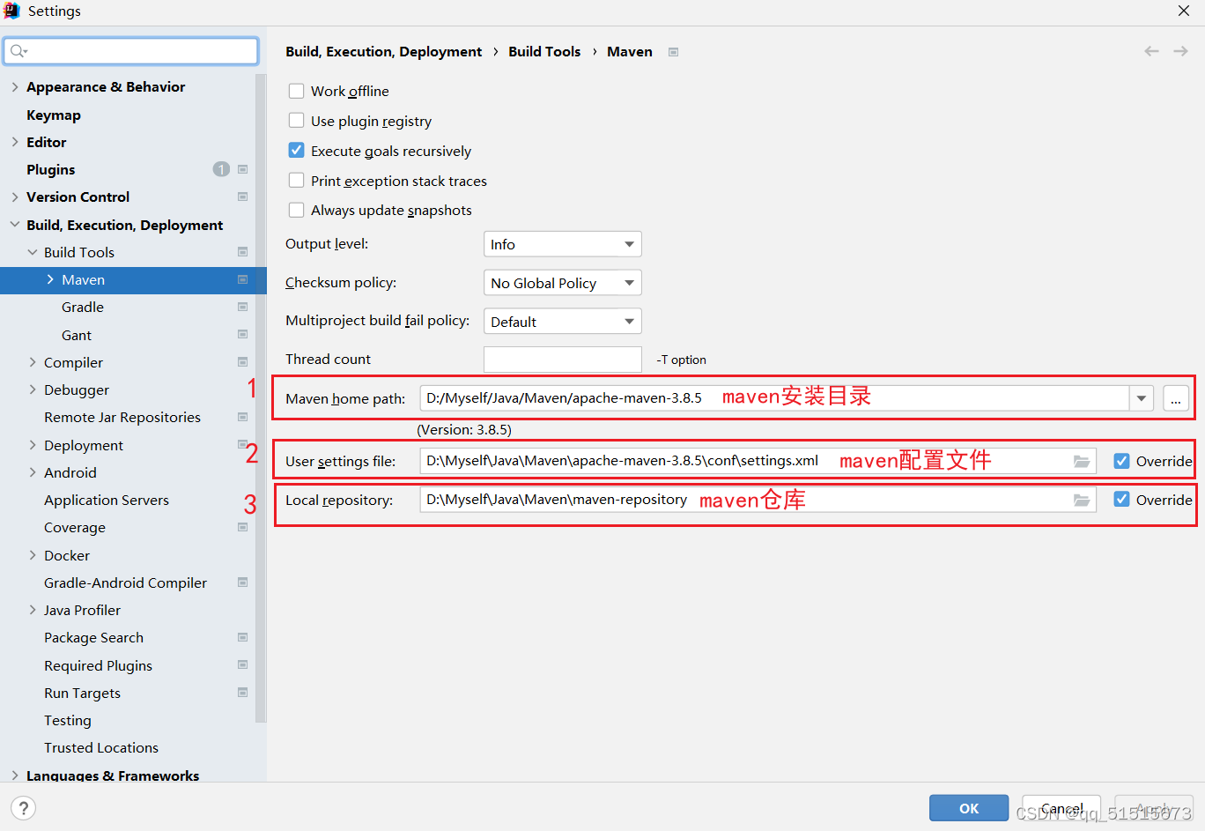Viewport: 1205px width, 831px height.
Task: Click the Local repository path field
Action: (758, 500)
